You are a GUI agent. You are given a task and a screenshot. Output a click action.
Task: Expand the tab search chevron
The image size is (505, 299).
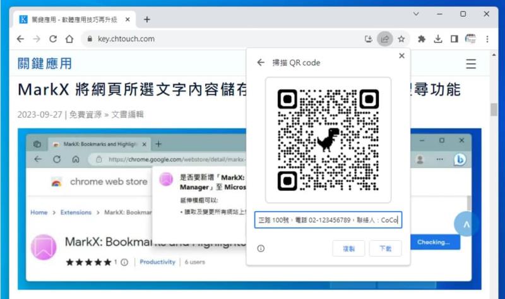(416, 14)
